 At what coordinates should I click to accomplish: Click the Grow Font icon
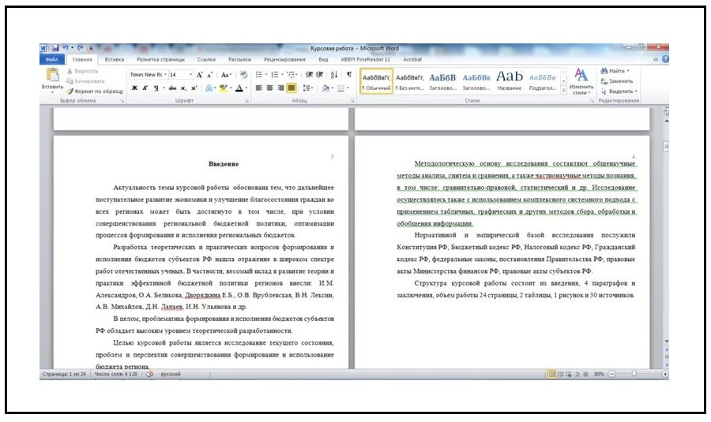[200, 75]
